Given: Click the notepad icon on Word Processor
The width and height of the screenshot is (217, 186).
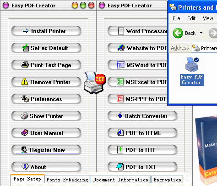Looking at the screenshot, I should pos(121,31).
